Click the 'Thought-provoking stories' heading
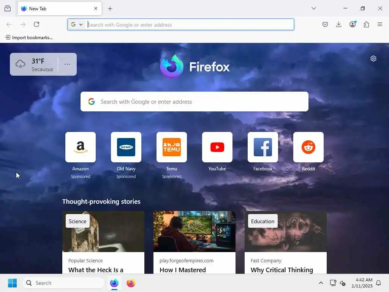Viewport: 389px width, 292px height. (x=101, y=202)
